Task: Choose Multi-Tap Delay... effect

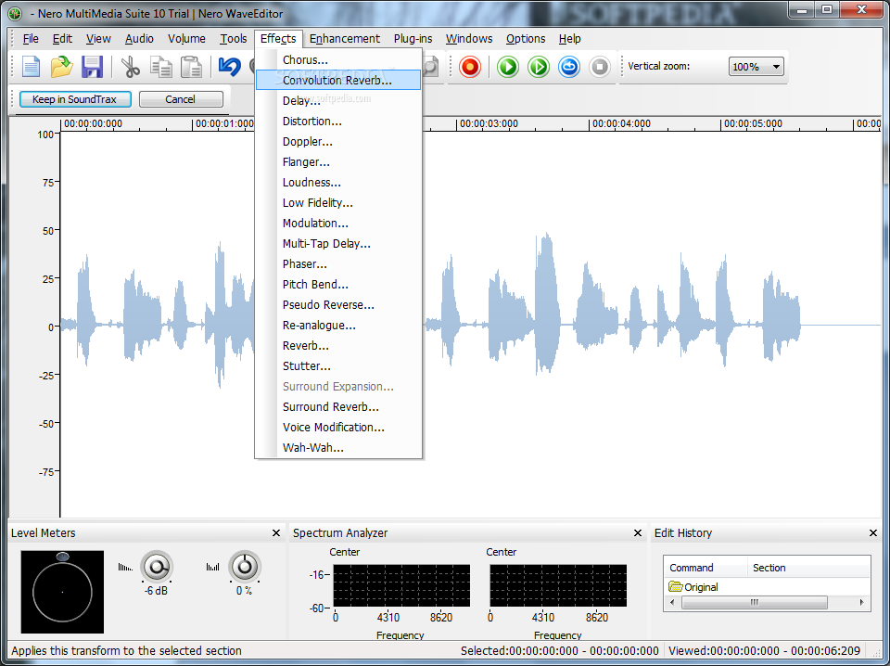Action: coord(338,244)
